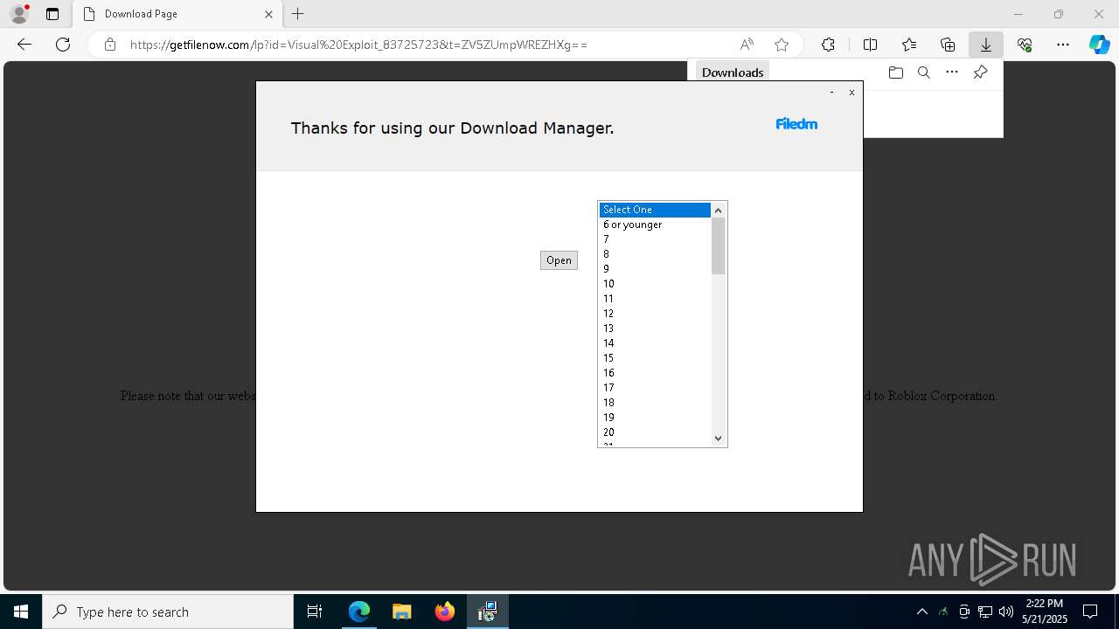Click the address bar URL
1119x629 pixels.
click(358, 45)
